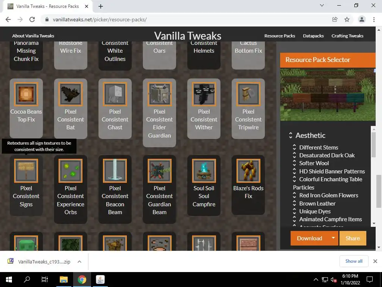Select the Pixel Consistent Signs icon
Image resolution: width=382 pixels, height=287 pixels.
point(26,170)
